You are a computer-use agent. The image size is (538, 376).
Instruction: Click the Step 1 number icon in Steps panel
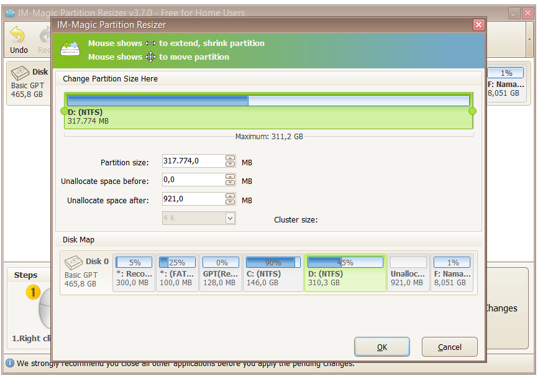coord(34,291)
